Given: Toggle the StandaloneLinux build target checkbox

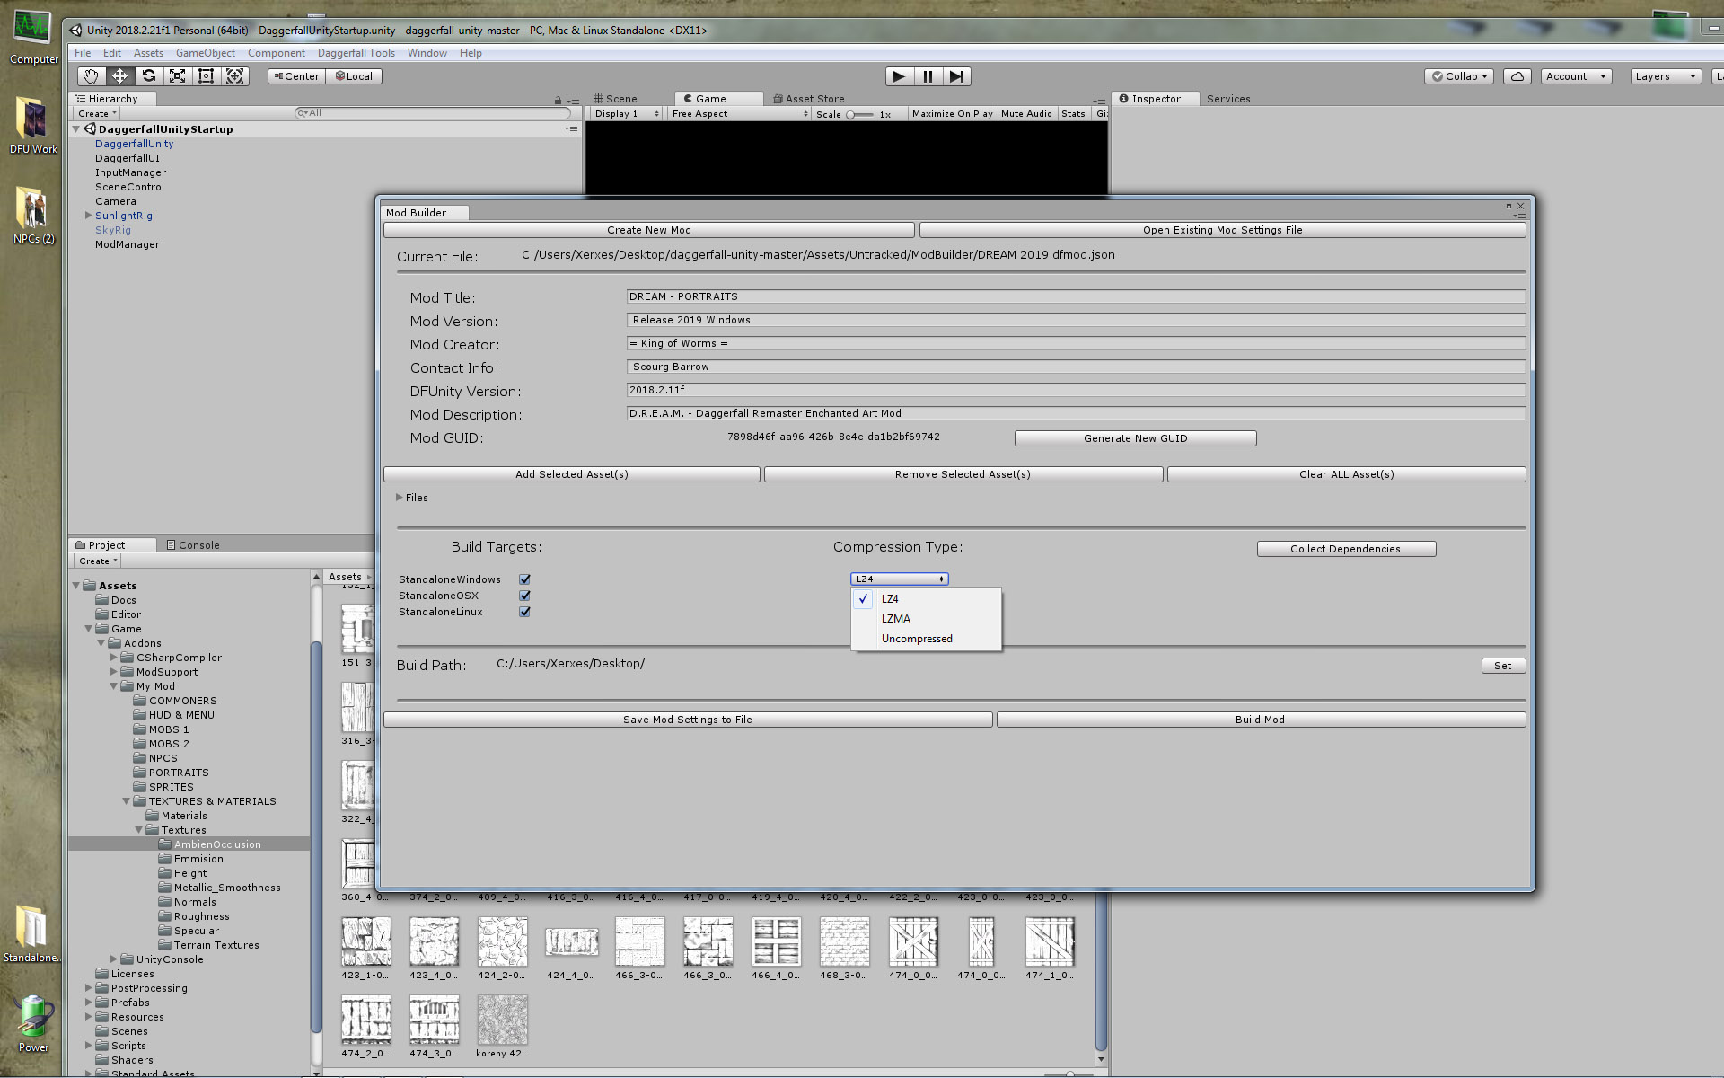Looking at the screenshot, I should [524, 612].
